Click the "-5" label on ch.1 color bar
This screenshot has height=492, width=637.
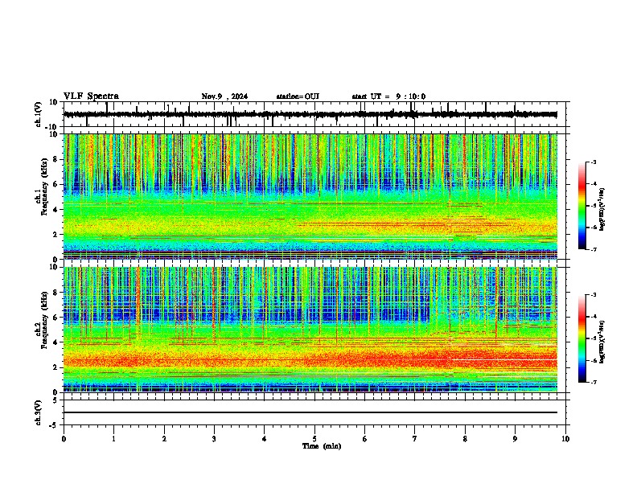594,206
